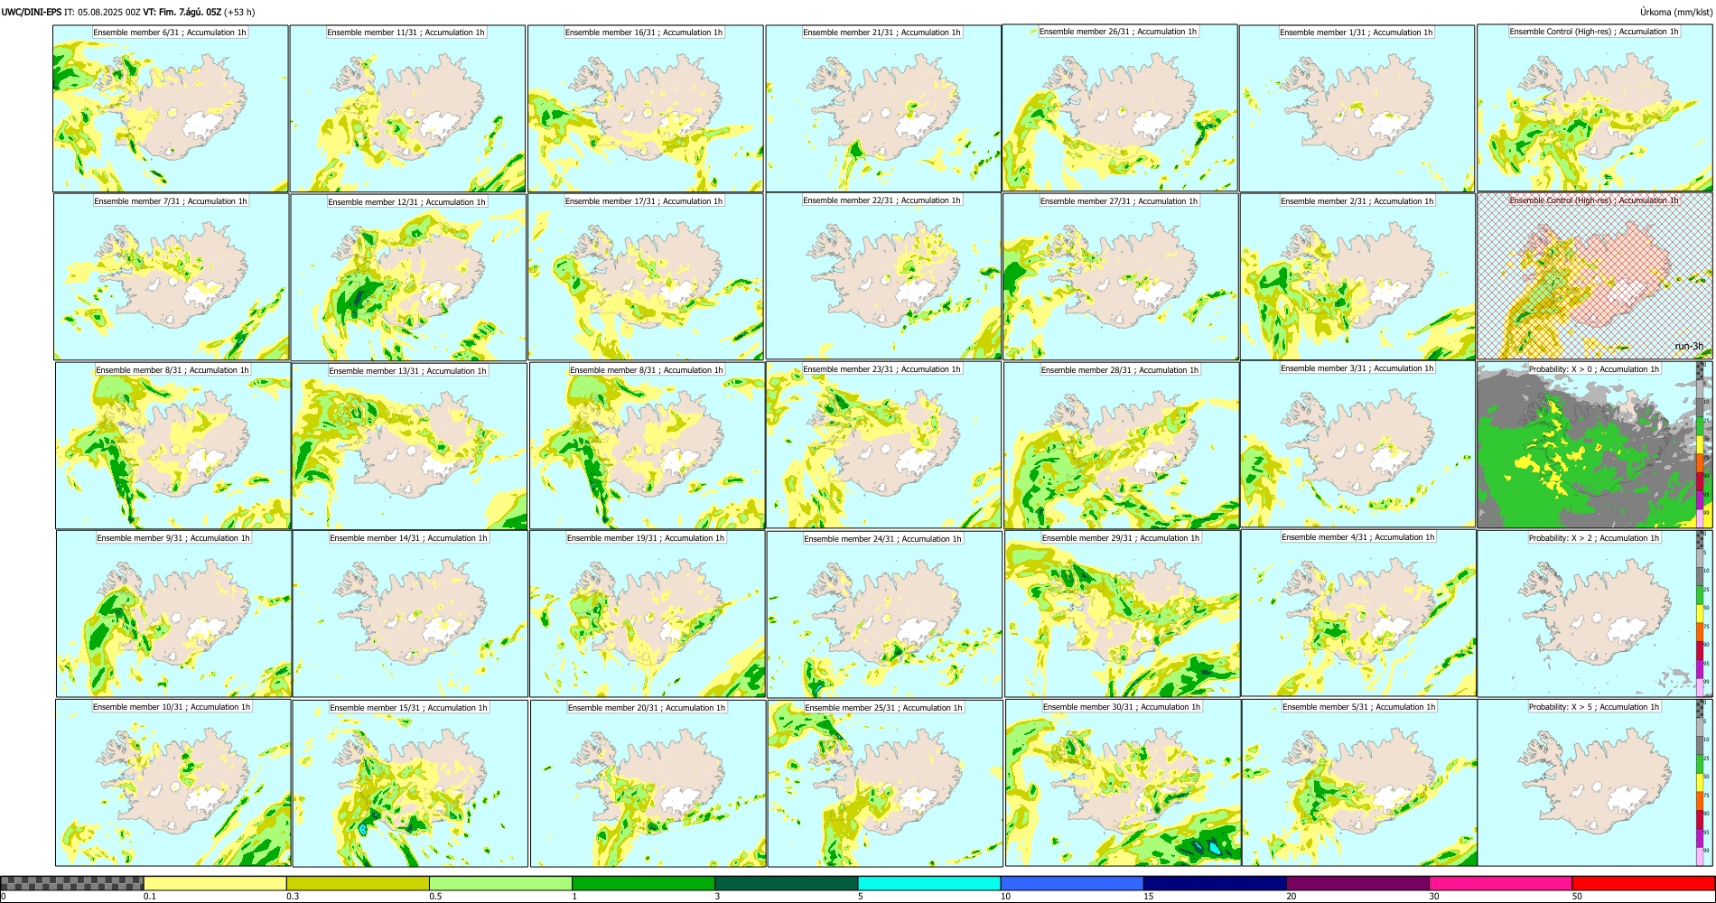The image size is (1716, 903).
Task: Click the green 1–3 legend swatch
Action: [643, 883]
